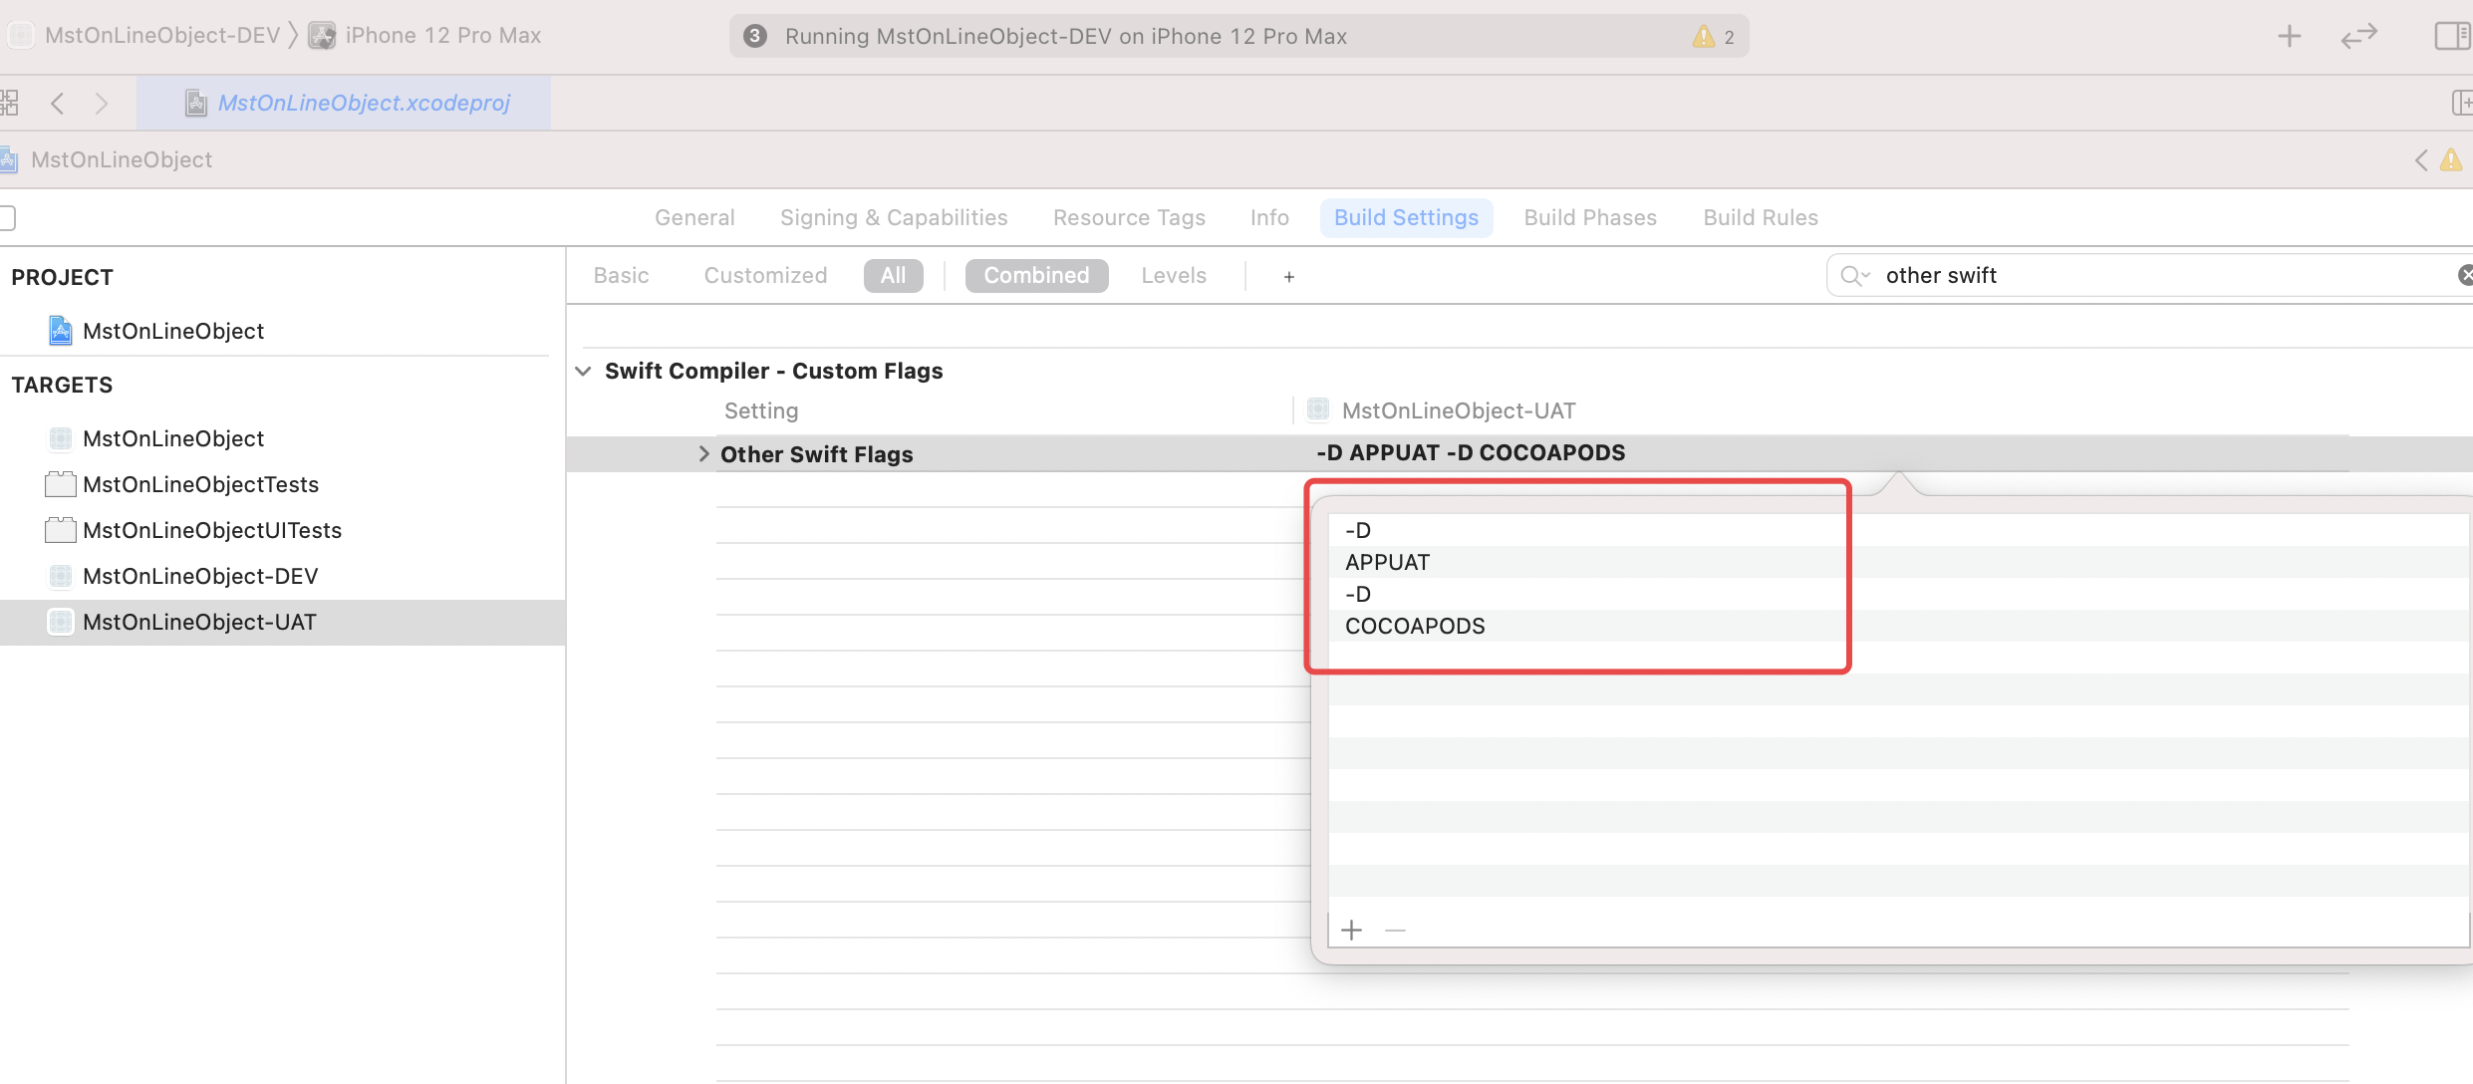Open the Resource Tags tab
The width and height of the screenshot is (2473, 1084).
click(1129, 217)
